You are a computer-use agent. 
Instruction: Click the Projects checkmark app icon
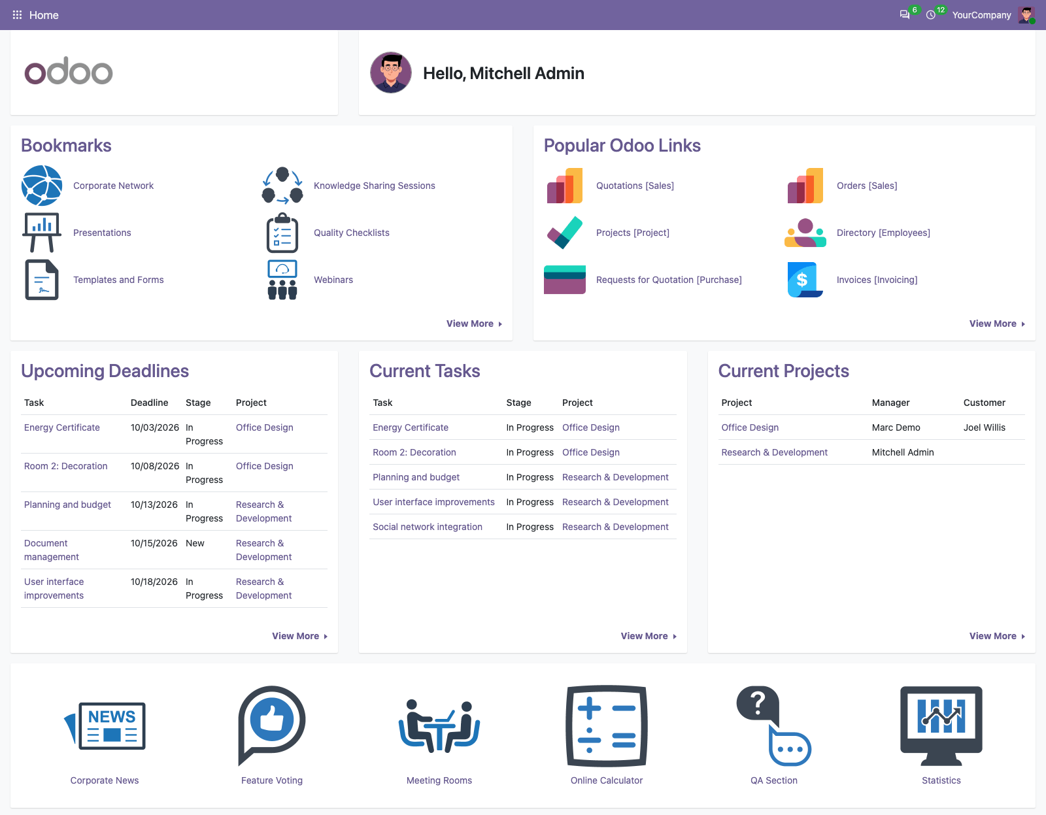tap(565, 233)
